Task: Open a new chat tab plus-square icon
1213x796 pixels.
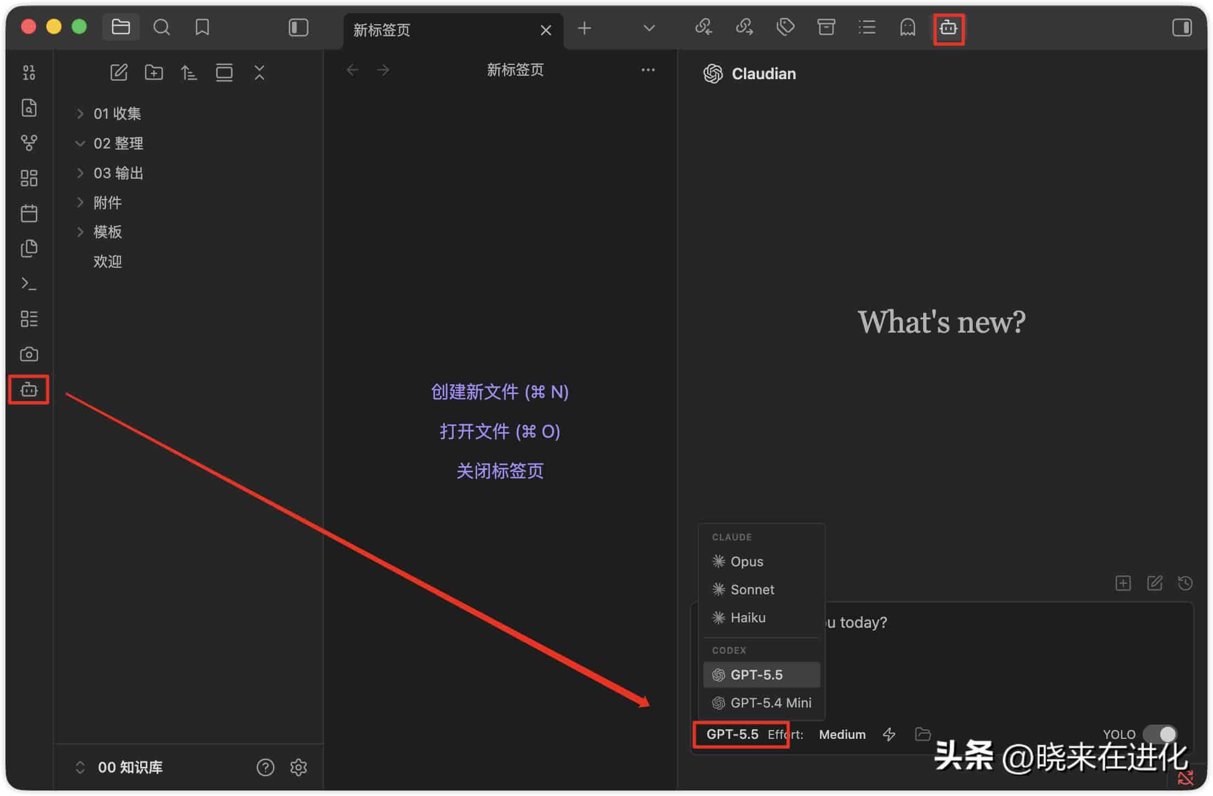Action: [x=1123, y=583]
